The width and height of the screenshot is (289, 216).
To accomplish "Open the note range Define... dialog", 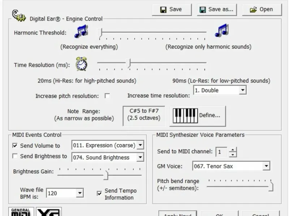I will pos(198,116).
